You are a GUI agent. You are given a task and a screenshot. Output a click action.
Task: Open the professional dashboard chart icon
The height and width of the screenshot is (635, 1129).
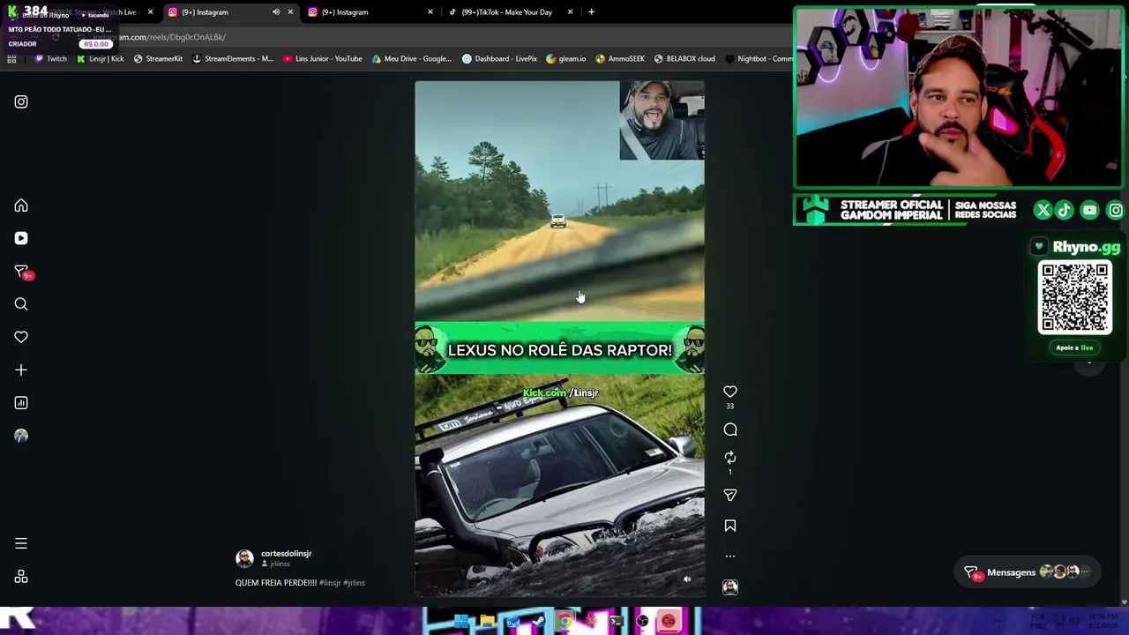coord(21,403)
